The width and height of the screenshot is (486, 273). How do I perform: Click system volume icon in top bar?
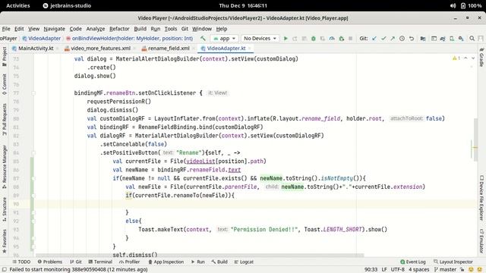453,5
